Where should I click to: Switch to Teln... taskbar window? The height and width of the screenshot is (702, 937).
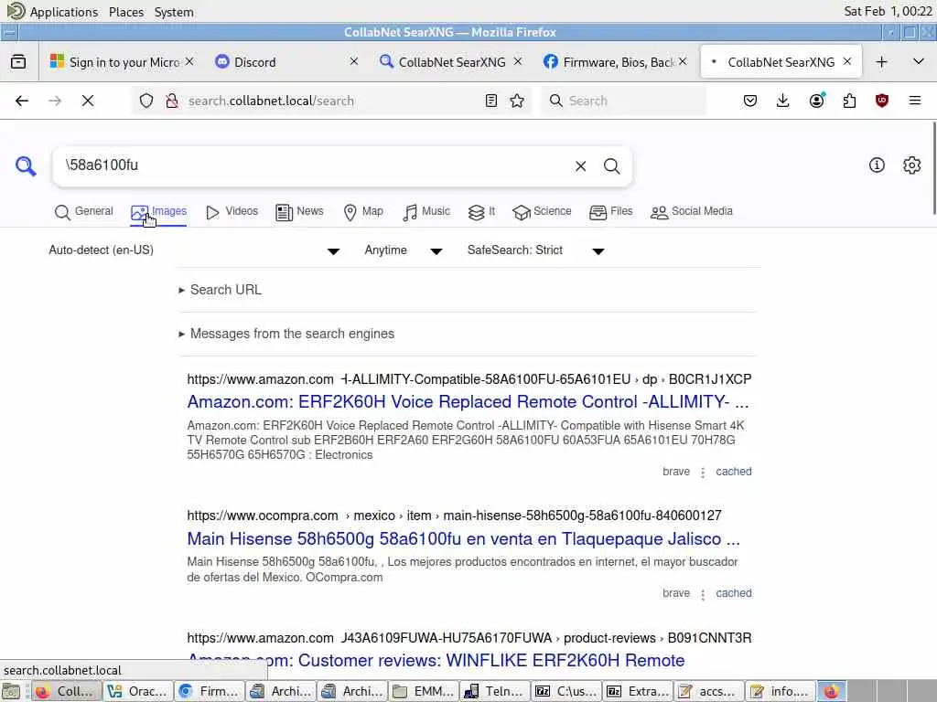(495, 691)
